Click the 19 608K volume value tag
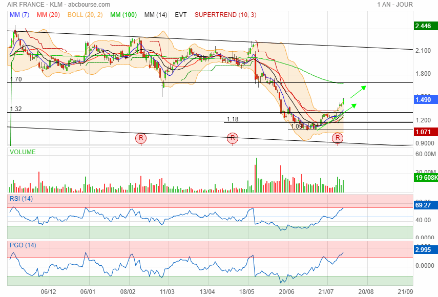This screenshot has width=438, height=297. tap(426, 177)
